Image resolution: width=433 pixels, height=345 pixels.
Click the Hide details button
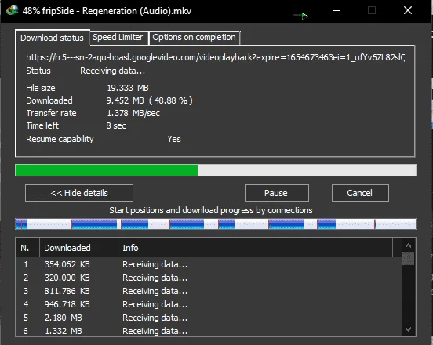coord(79,193)
